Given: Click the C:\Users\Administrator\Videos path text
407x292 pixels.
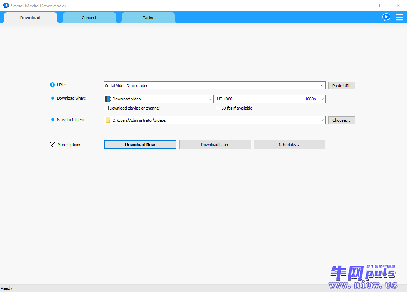Looking at the screenshot, I should point(139,120).
